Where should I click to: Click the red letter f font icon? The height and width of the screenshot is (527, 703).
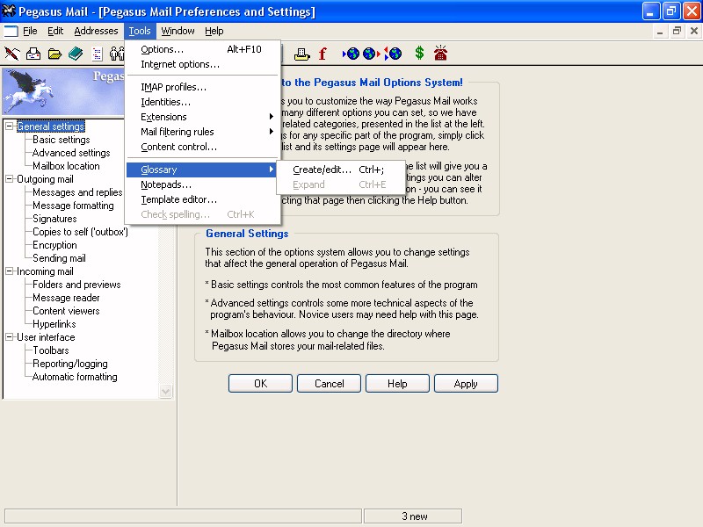click(323, 54)
